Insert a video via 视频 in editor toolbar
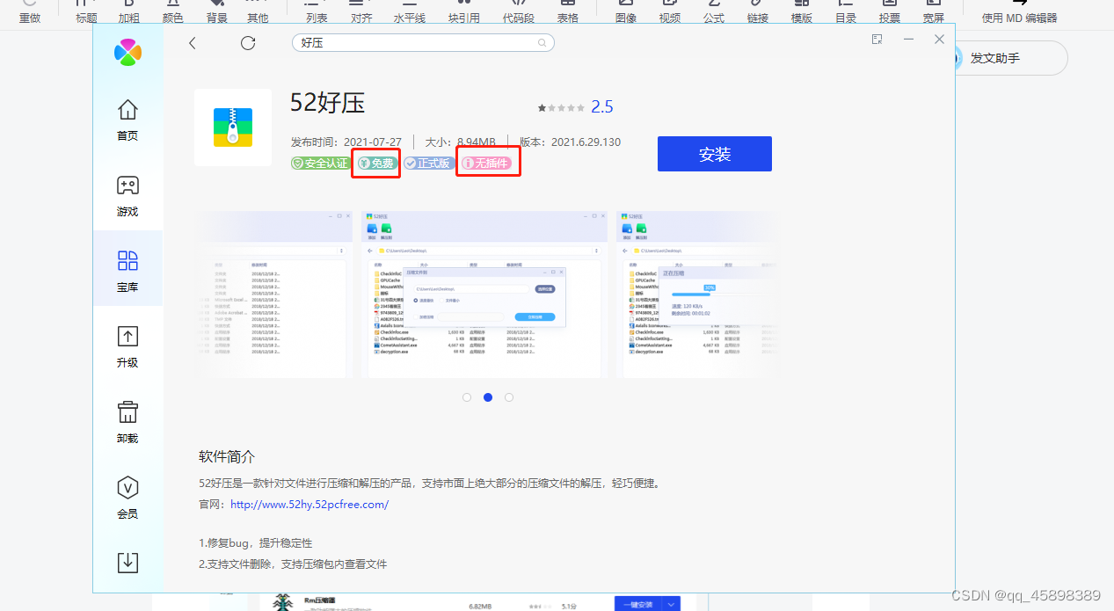 click(x=670, y=12)
